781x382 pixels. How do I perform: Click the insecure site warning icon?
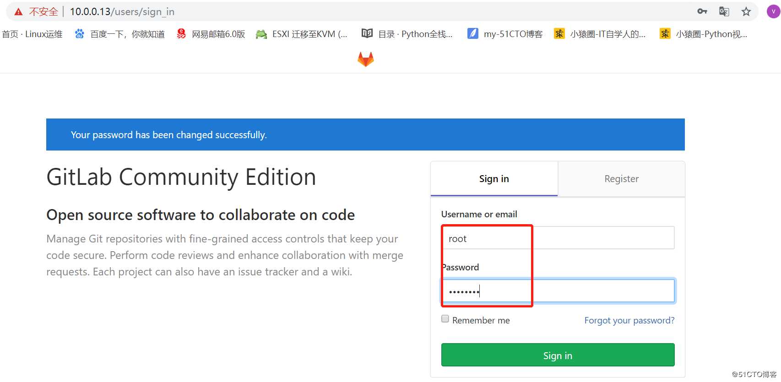click(x=18, y=12)
